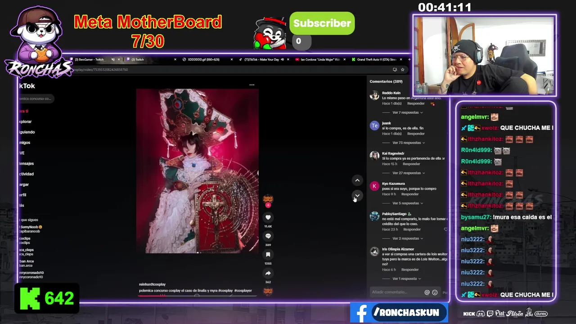Reply to juank's comment
The image size is (576, 324).
click(x=416, y=134)
